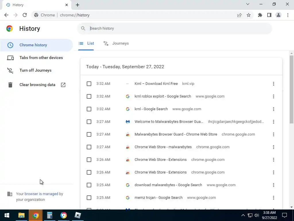Open more actions for krnl roblox exploit
Screen dimensions: 294x221
(x=274, y=96)
